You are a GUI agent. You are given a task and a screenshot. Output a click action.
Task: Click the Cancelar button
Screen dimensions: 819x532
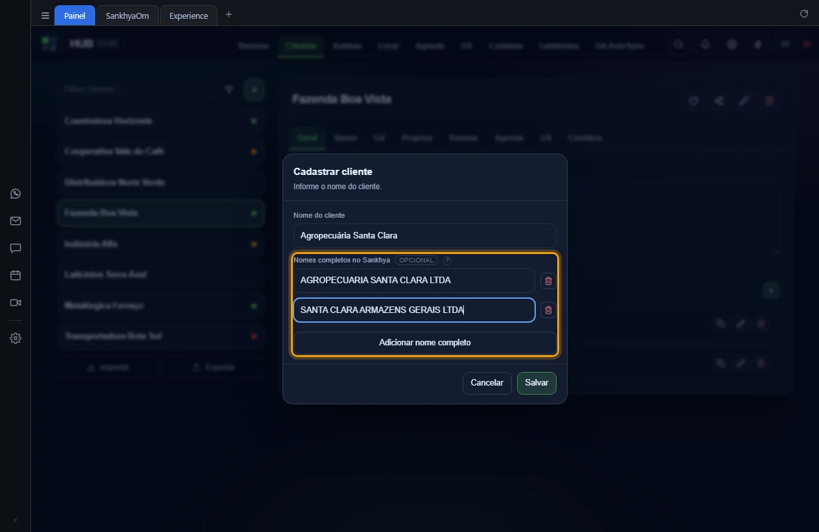pos(487,383)
